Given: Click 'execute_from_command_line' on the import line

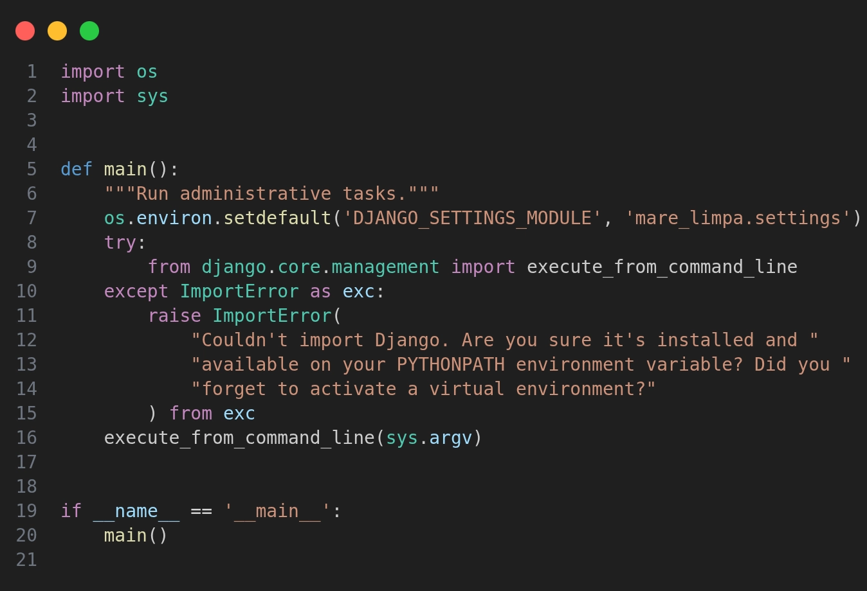Looking at the screenshot, I should pyautogui.click(x=662, y=267).
